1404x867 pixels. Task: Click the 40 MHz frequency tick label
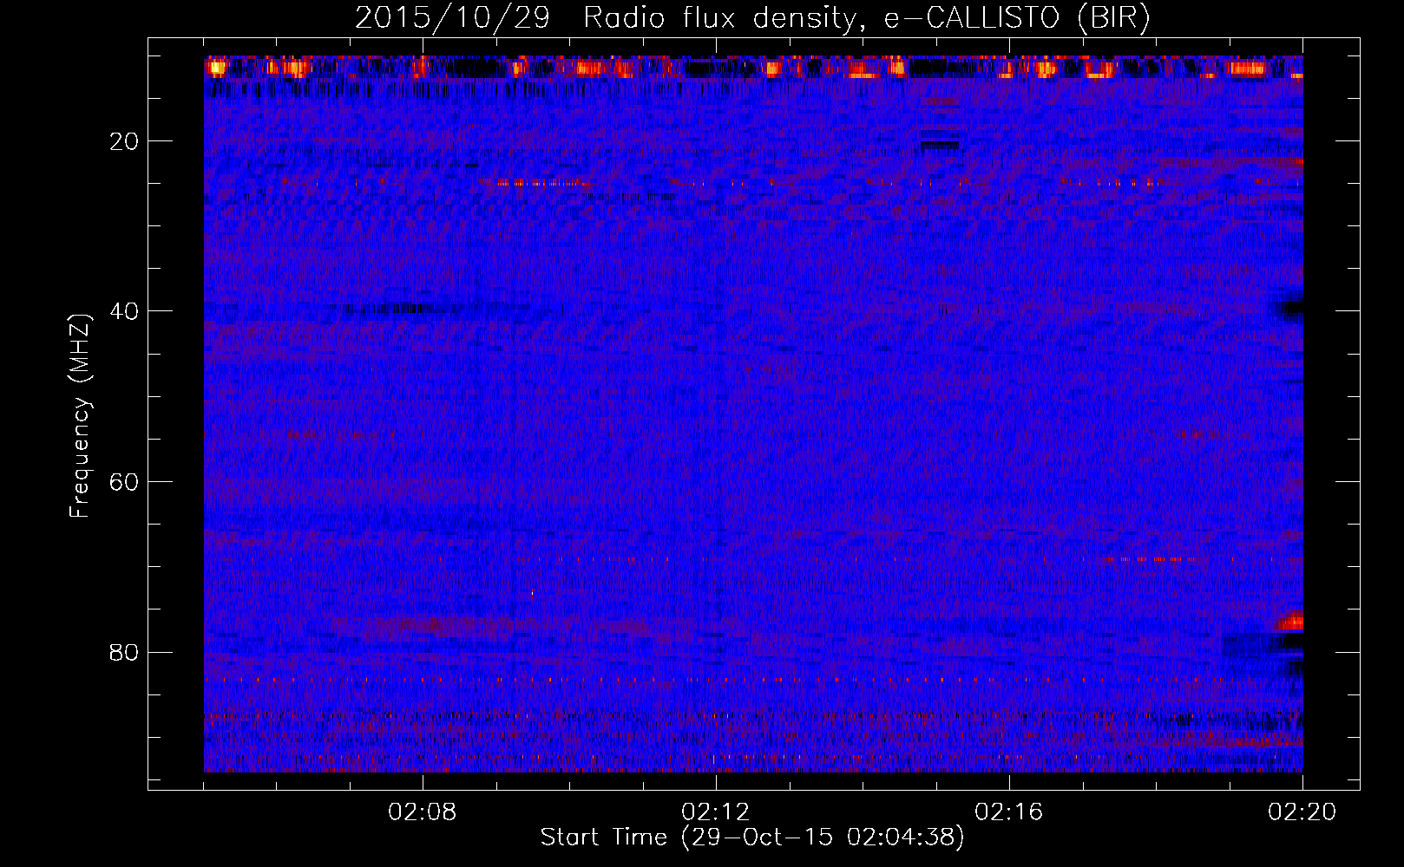(125, 311)
